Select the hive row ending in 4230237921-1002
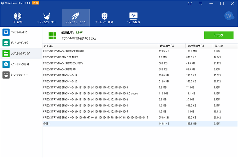Viewport: 238px width, 158px height. pyautogui.click(x=140, y=99)
